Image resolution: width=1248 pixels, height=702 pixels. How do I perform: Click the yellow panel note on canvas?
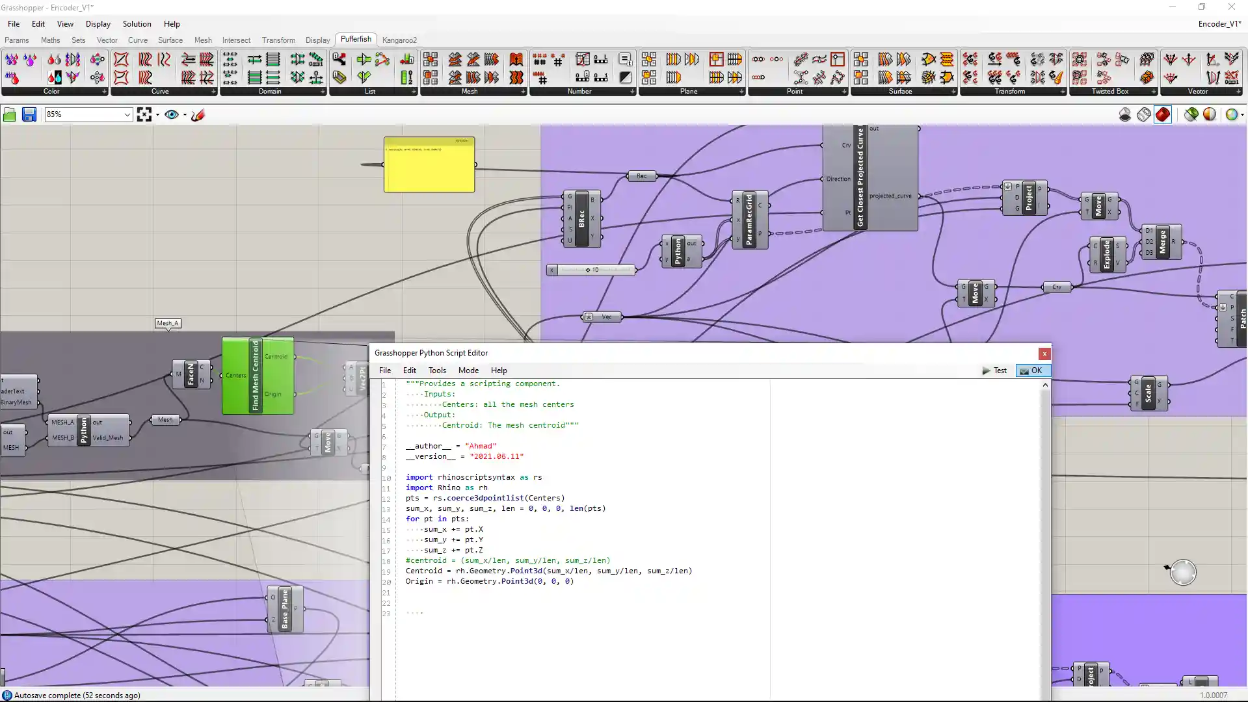point(429,164)
